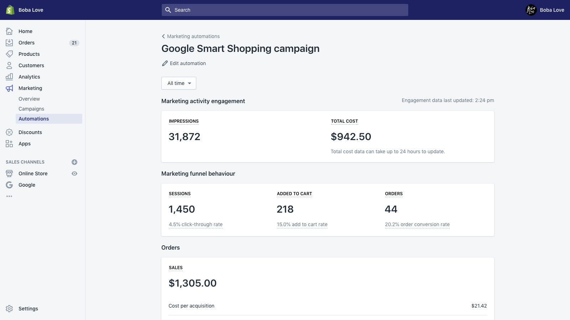
Task: Add a sales channel with plus icon
Action: click(x=74, y=162)
